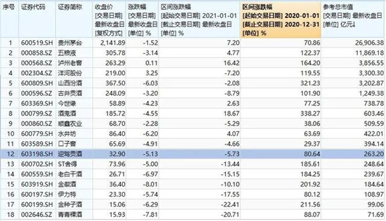Click market cap value 11,869.18
Image resolution: width=386 pixels, height=221 pixels.
pyautogui.click(x=369, y=53)
